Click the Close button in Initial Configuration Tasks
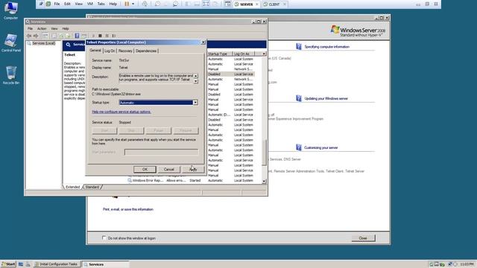 tap(363, 238)
